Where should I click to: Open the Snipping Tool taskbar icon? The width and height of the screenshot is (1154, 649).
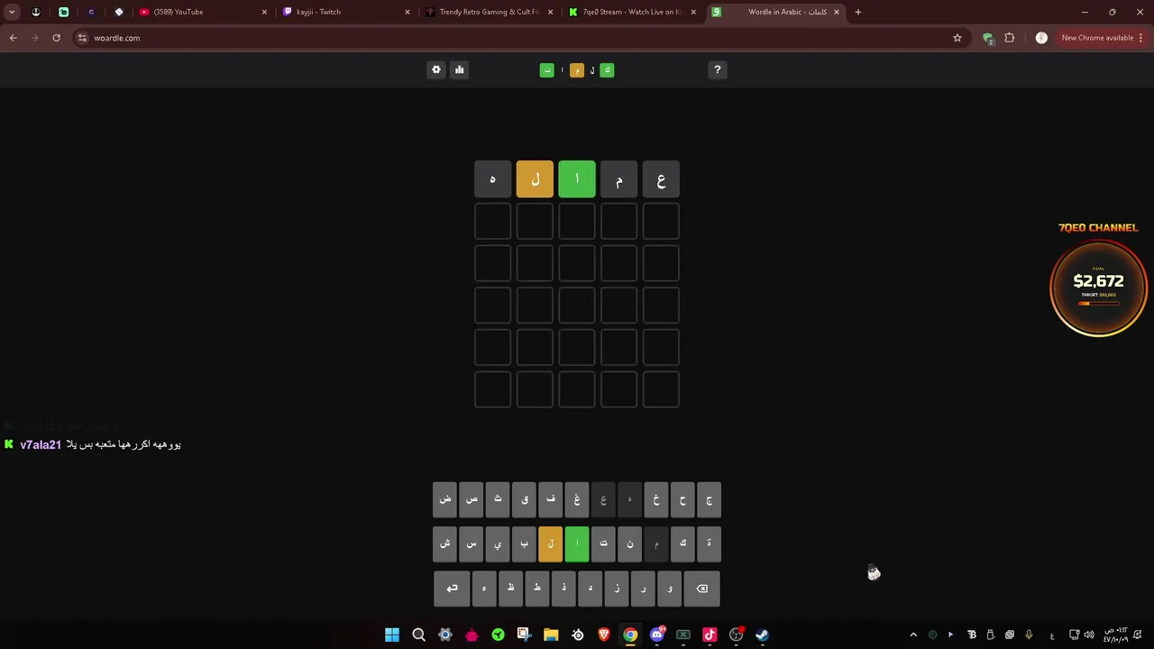click(525, 635)
